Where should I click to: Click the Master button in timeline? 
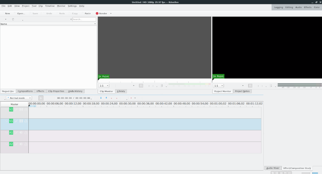[x=14, y=104]
